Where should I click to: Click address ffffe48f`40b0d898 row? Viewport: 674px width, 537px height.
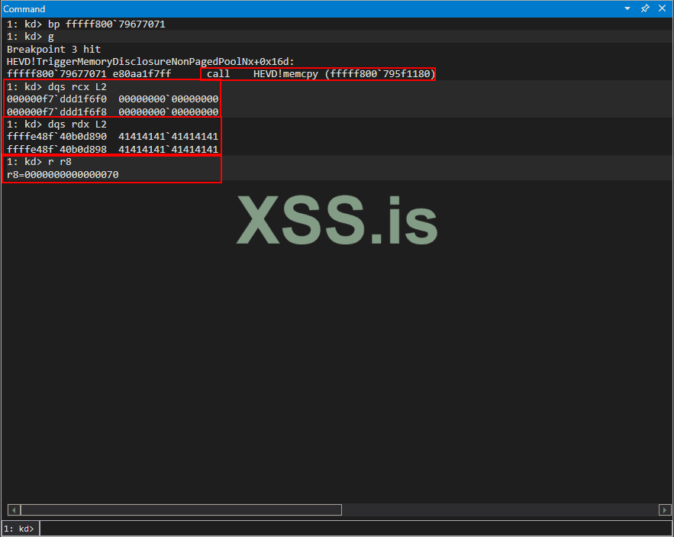point(112,149)
